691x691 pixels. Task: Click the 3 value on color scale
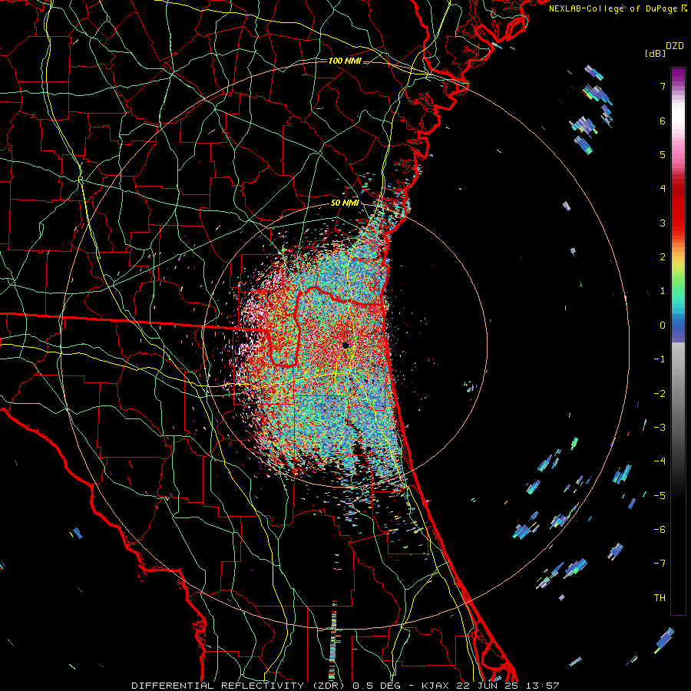663,223
